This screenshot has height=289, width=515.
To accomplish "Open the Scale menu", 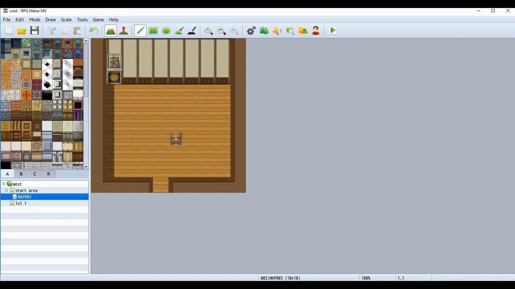I will coord(66,20).
